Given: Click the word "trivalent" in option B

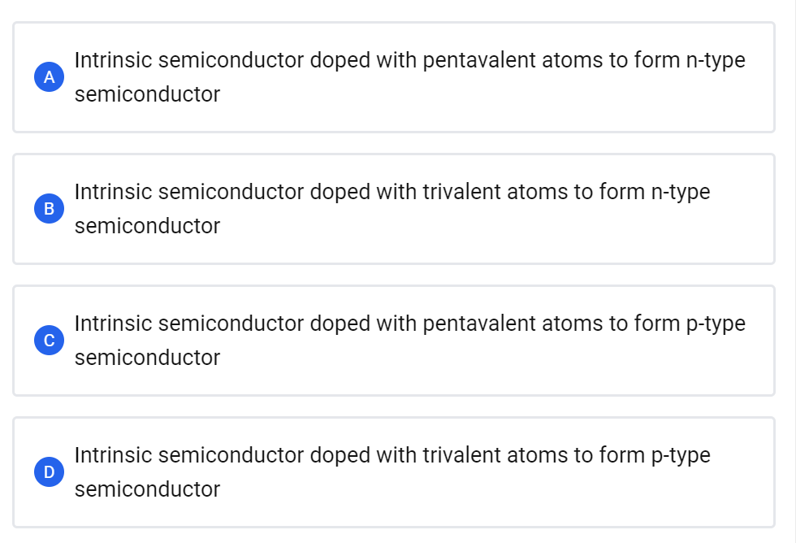Looking at the screenshot, I should click(x=461, y=193).
